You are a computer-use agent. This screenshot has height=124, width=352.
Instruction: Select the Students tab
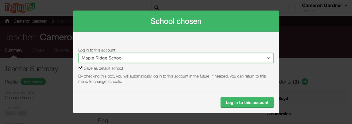click(x=61, y=50)
